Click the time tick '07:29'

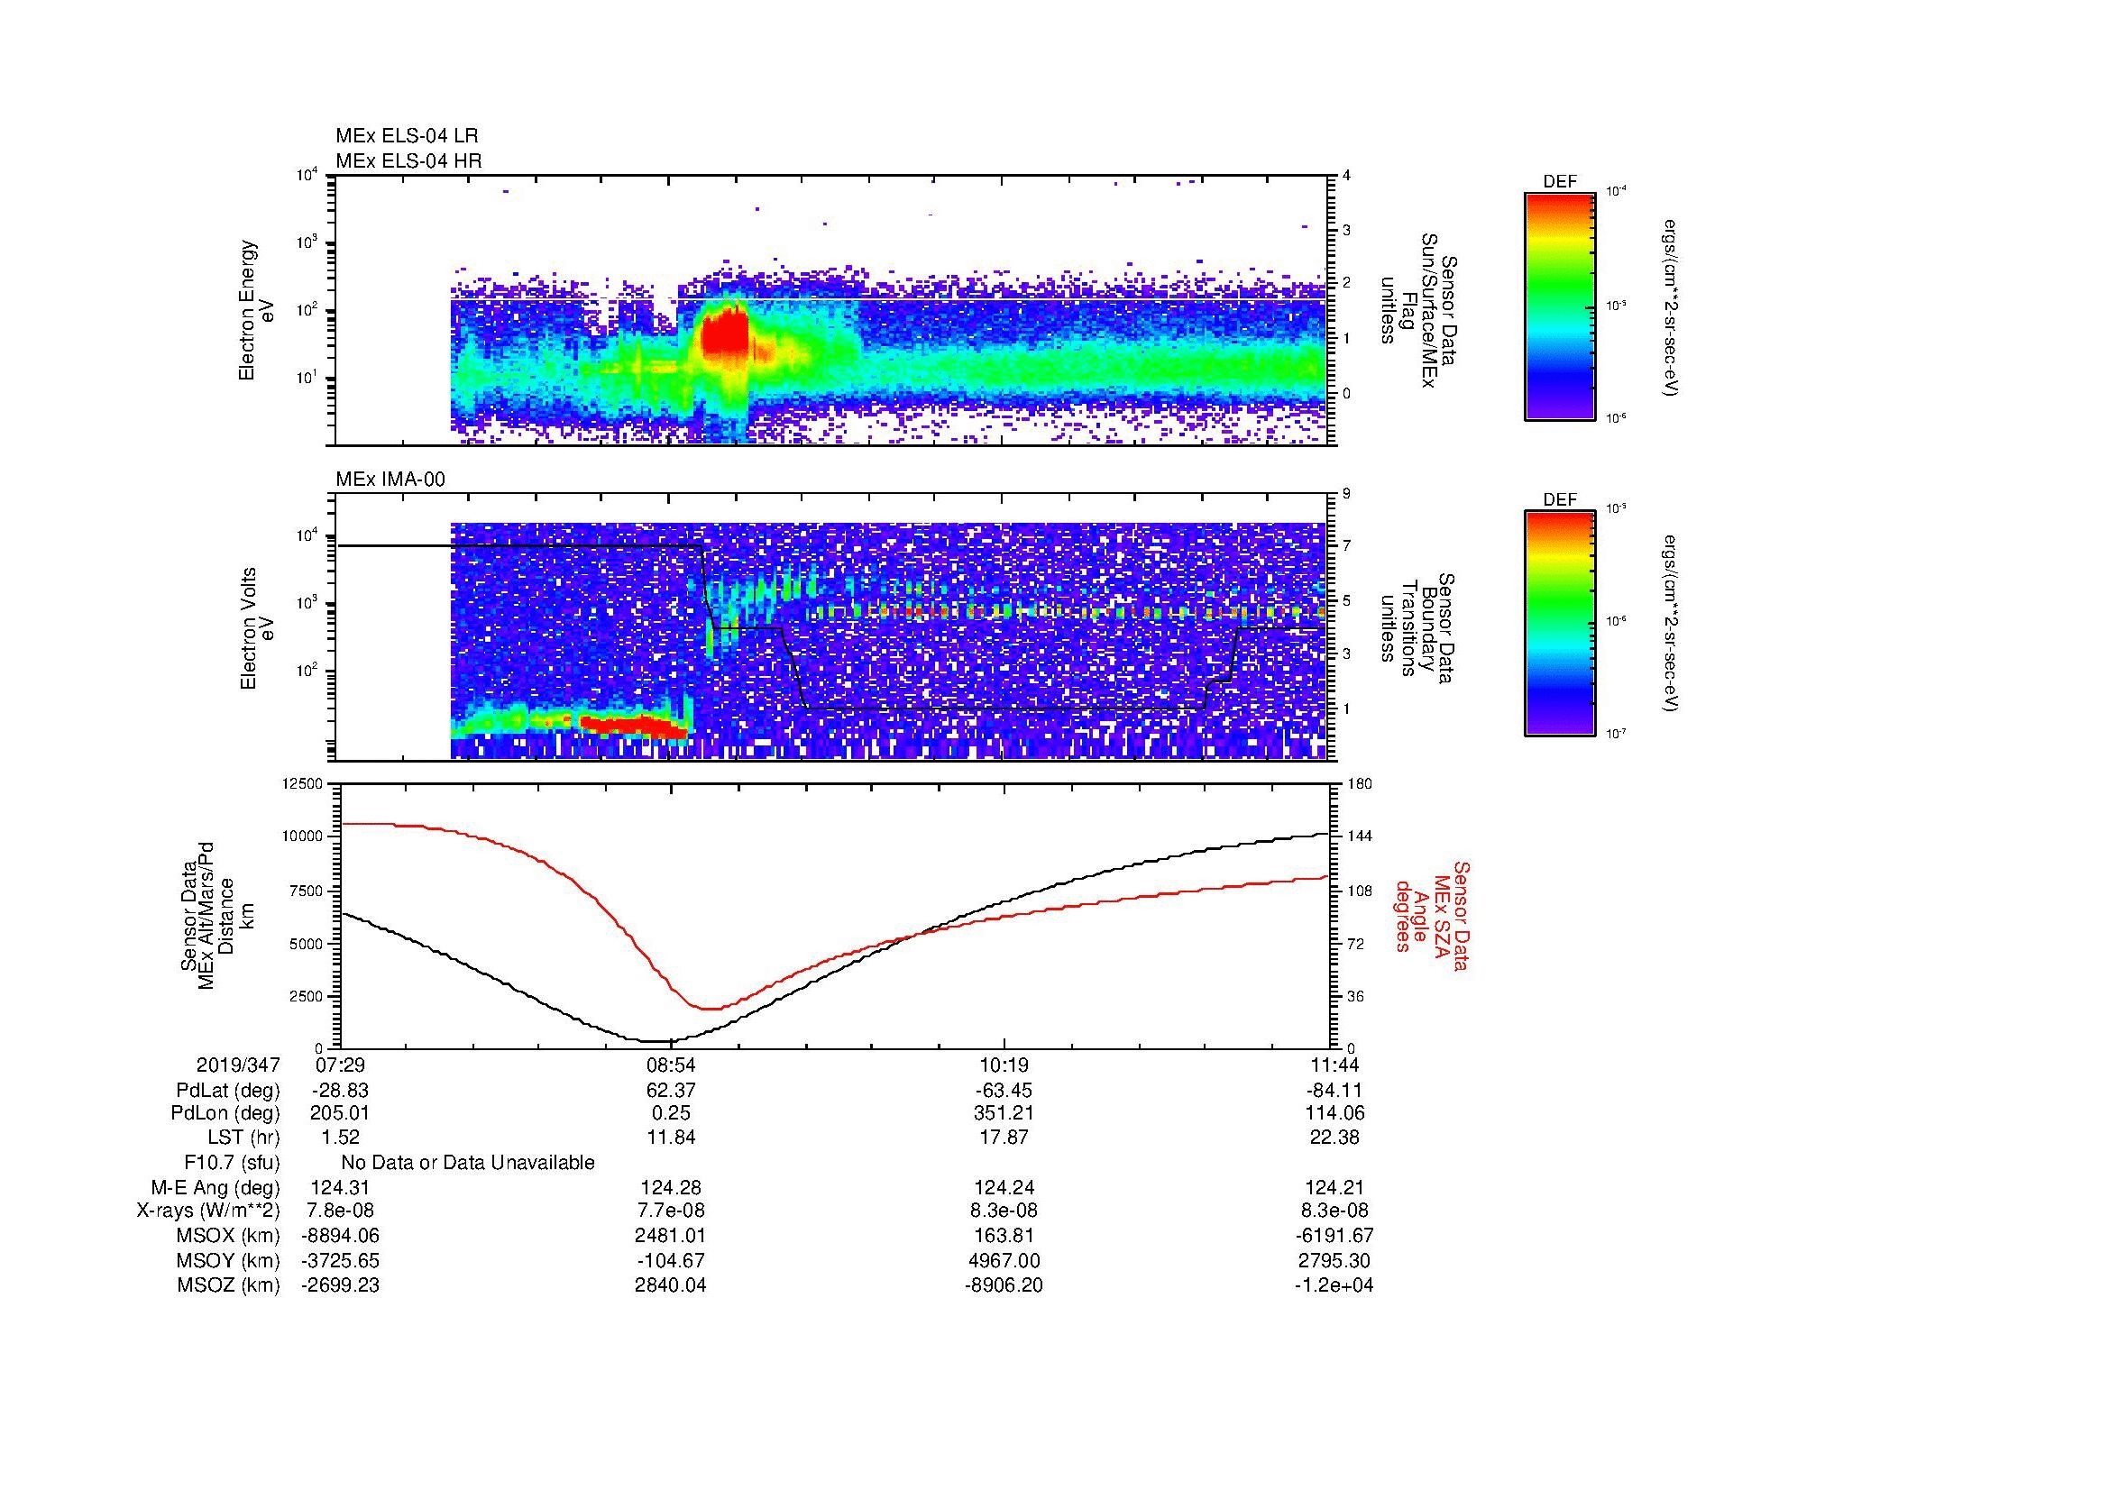click(340, 1065)
